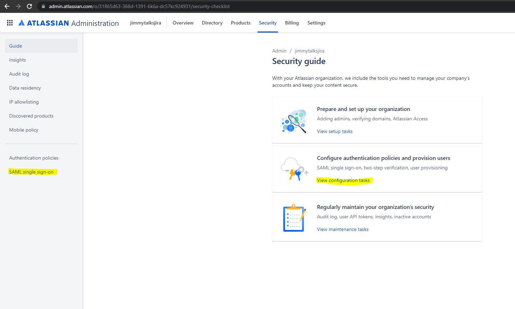Click the browser refresh icon
Image resolution: width=515 pixels, height=309 pixels.
coord(29,6)
